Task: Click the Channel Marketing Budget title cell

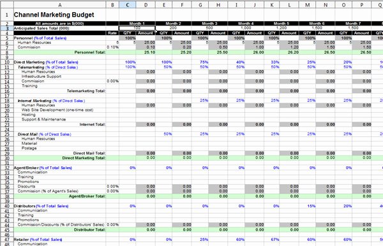Action: click(x=54, y=15)
